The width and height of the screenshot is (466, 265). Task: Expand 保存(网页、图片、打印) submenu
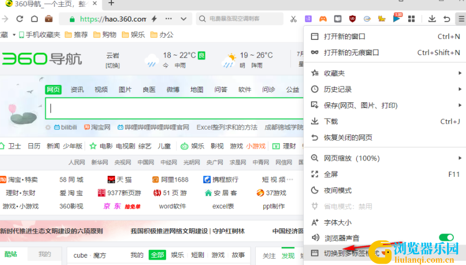[385, 105]
